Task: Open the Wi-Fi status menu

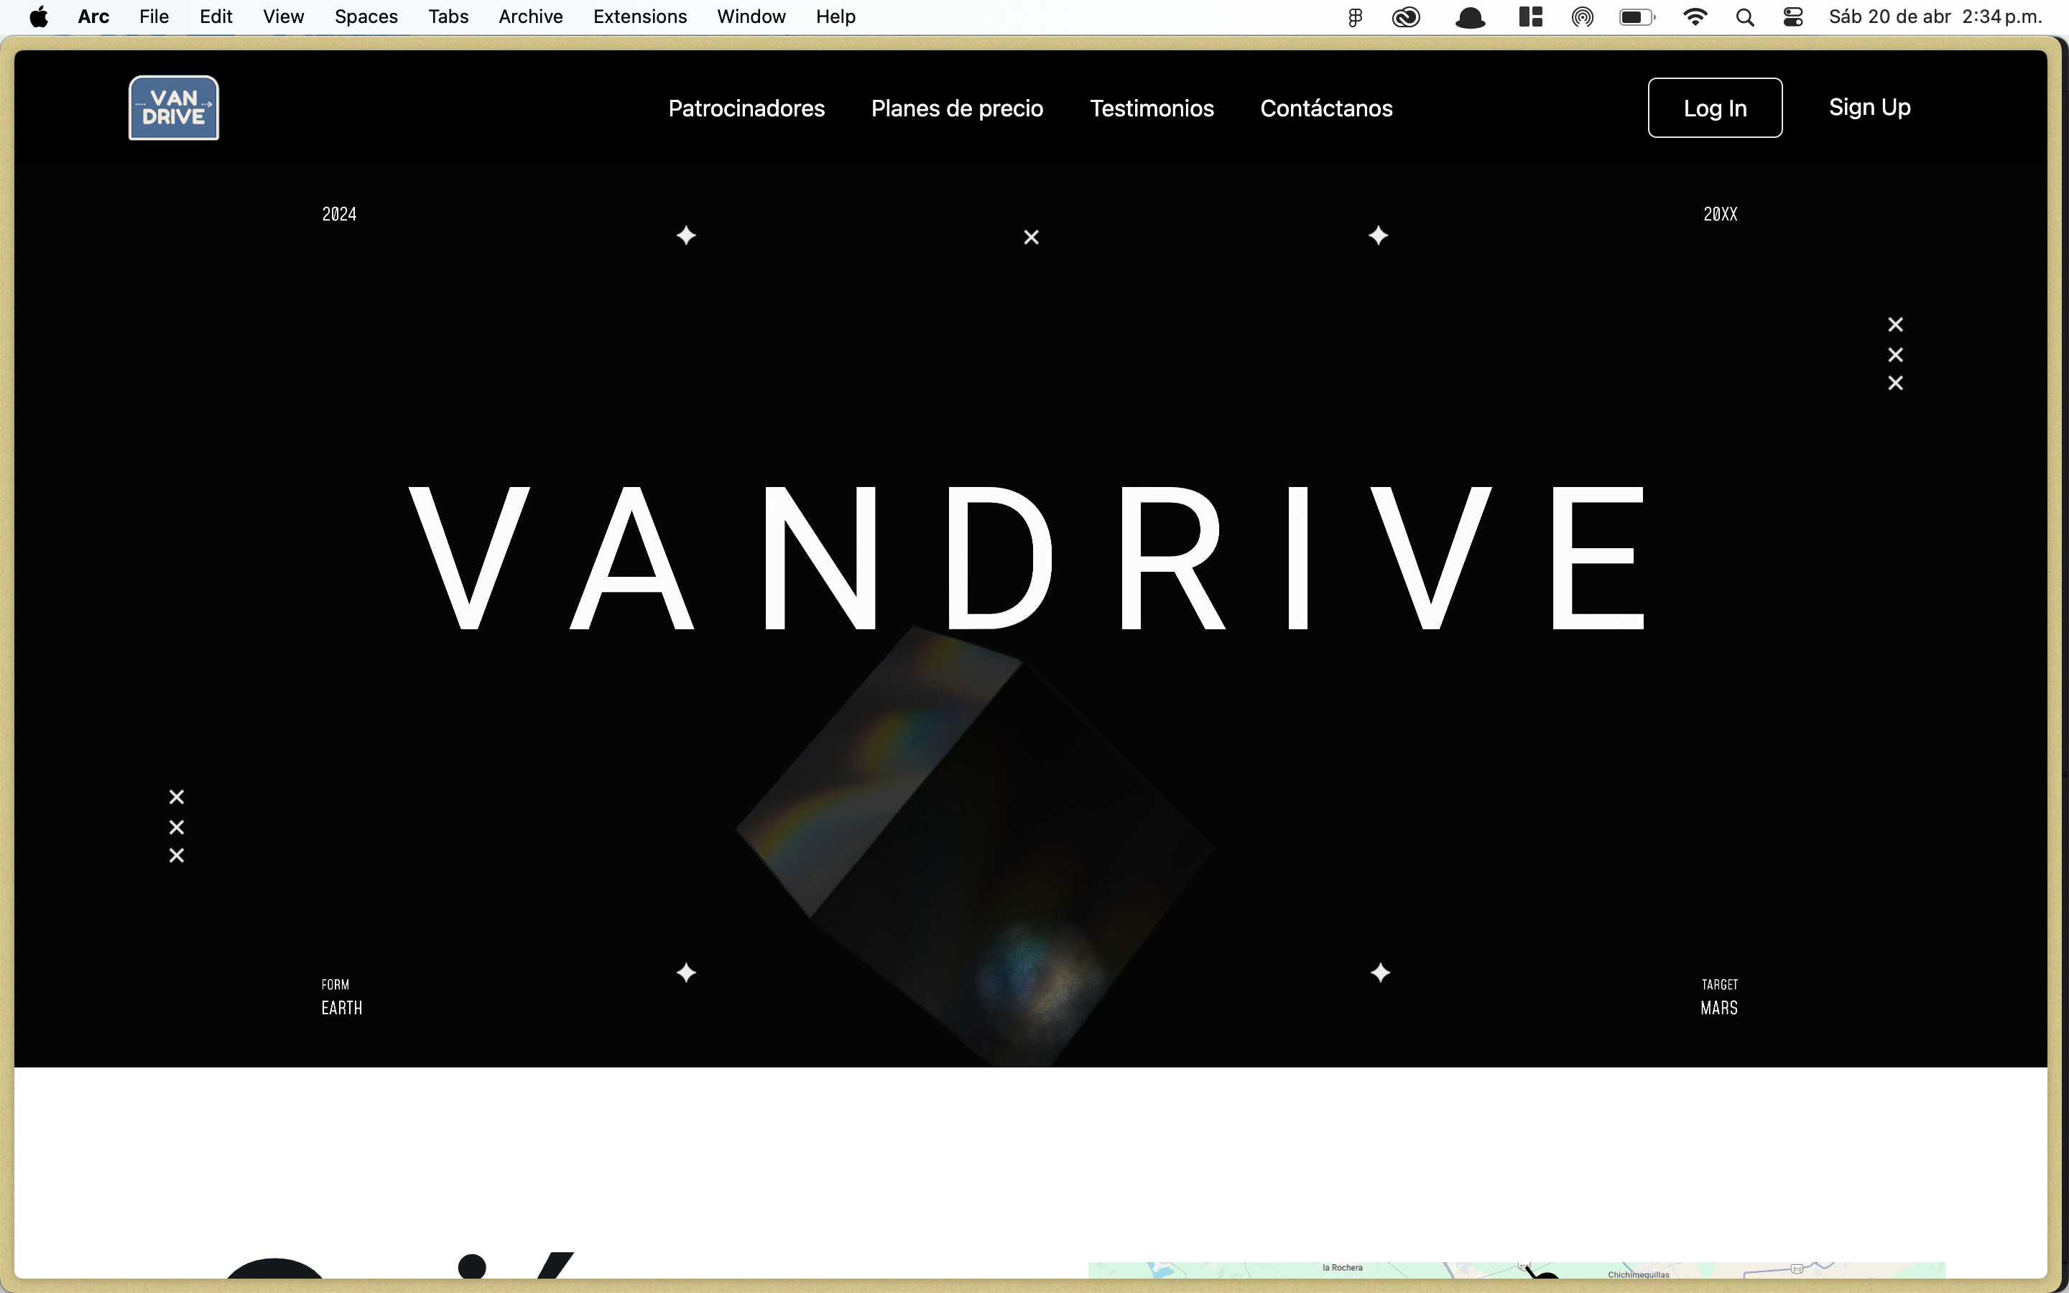Action: click(x=1695, y=17)
